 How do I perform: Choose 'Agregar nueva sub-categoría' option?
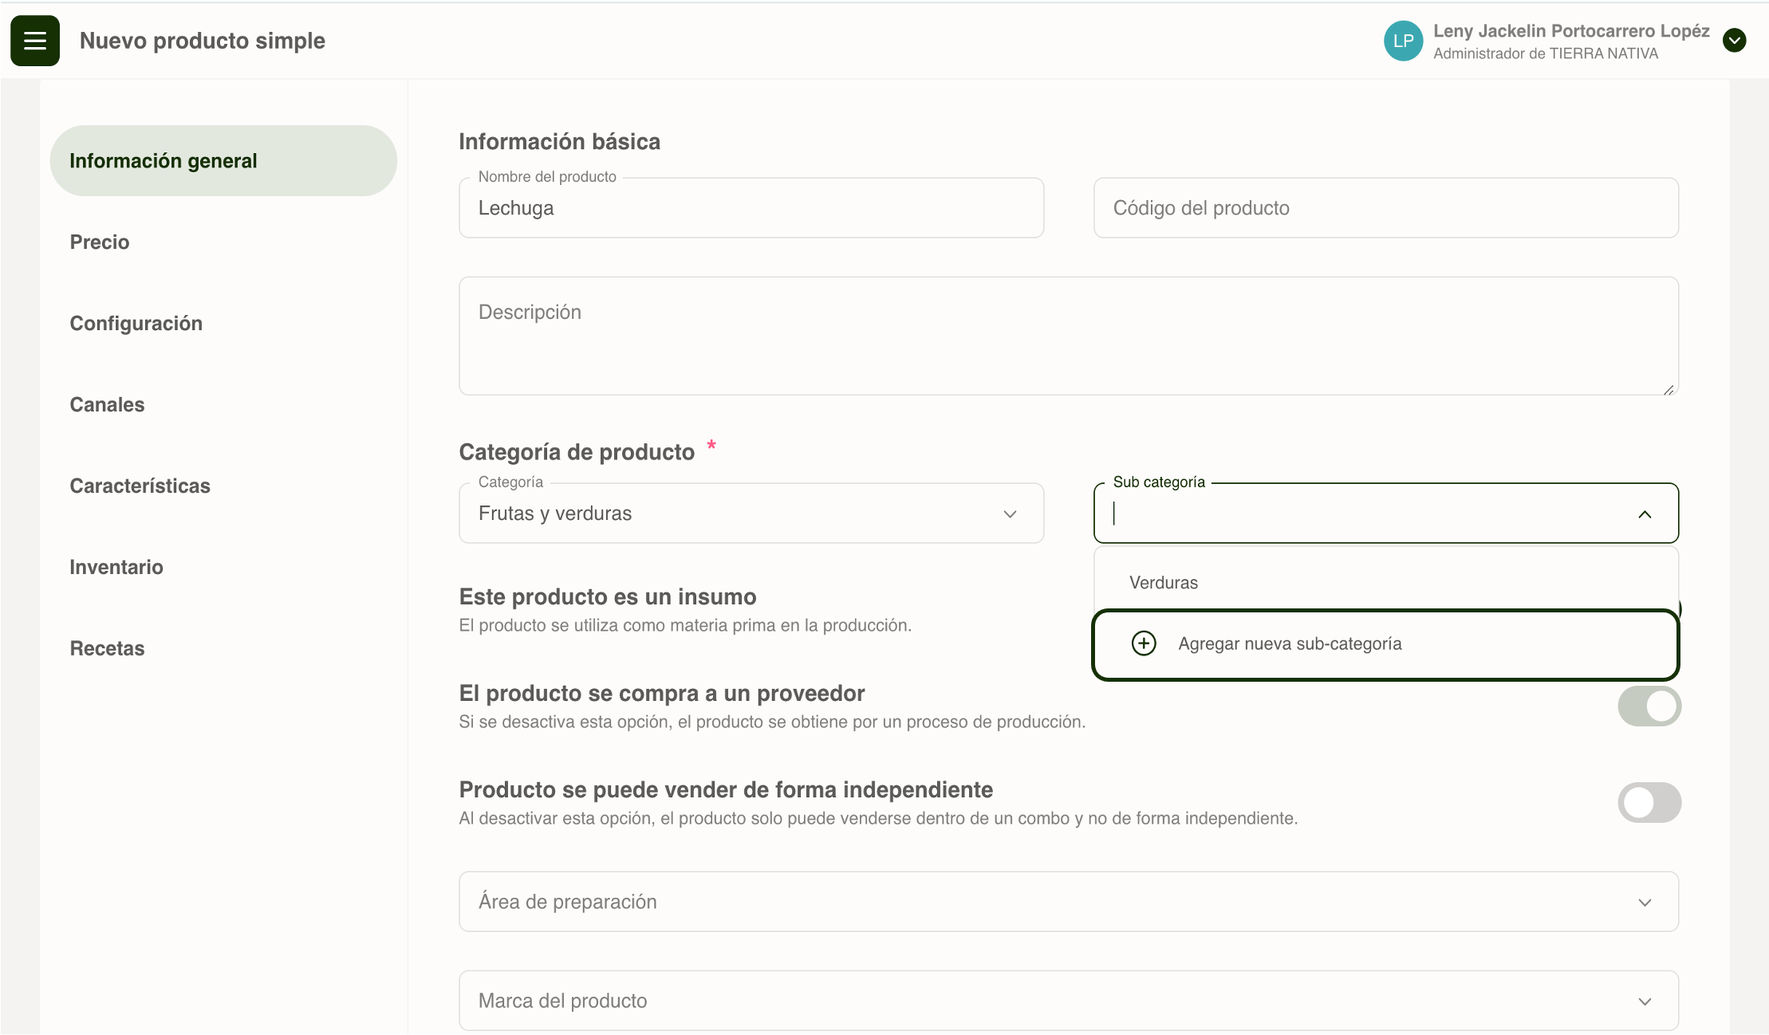1290,644
